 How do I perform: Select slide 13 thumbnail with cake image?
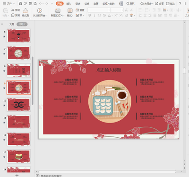coord(19,156)
